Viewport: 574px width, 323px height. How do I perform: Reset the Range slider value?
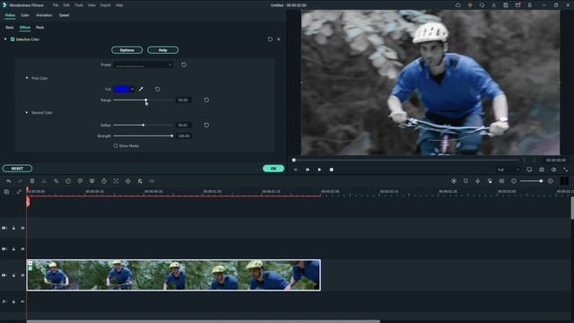206,100
